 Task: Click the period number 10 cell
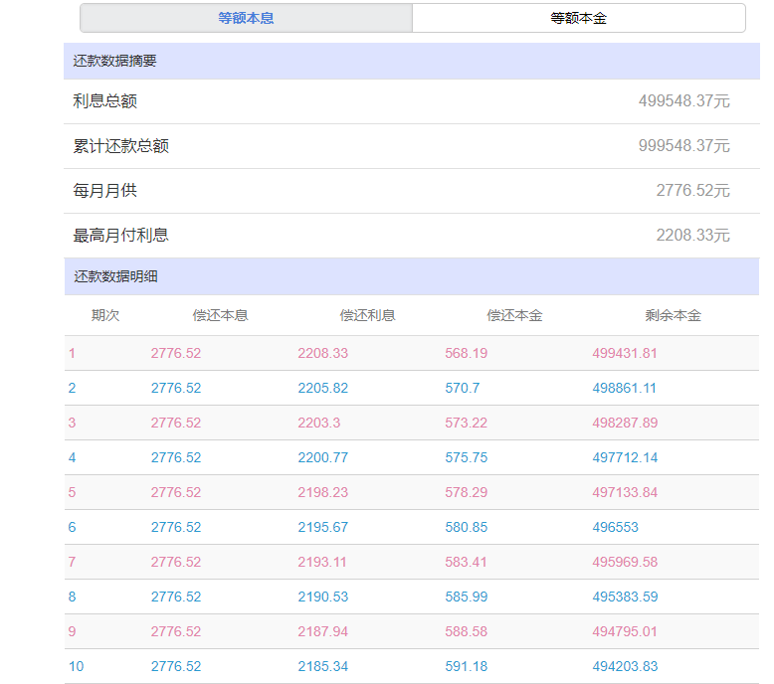tap(76, 666)
